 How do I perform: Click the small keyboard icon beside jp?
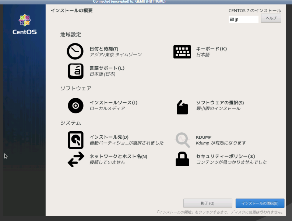coord(232,19)
